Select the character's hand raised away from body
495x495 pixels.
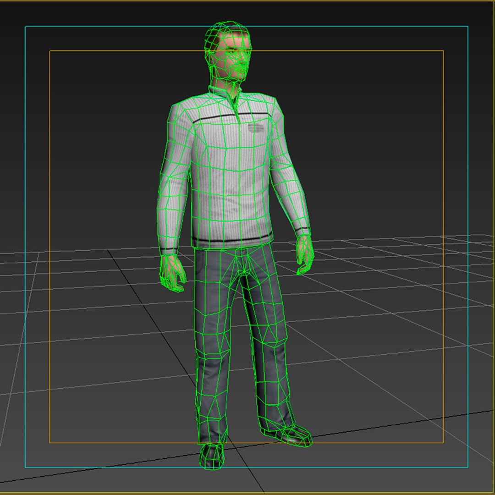(x=305, y=255)
